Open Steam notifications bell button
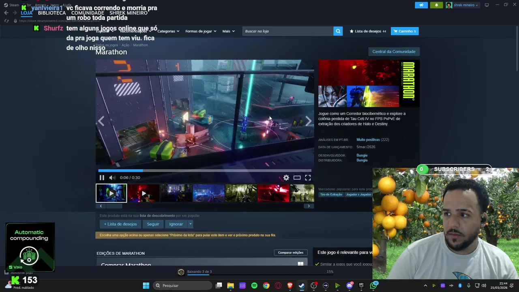 (x=436, y=5)
